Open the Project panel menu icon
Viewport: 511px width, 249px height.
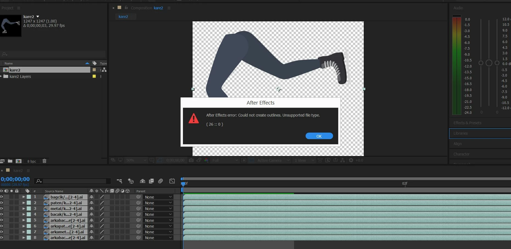click(x=18, y=8)
